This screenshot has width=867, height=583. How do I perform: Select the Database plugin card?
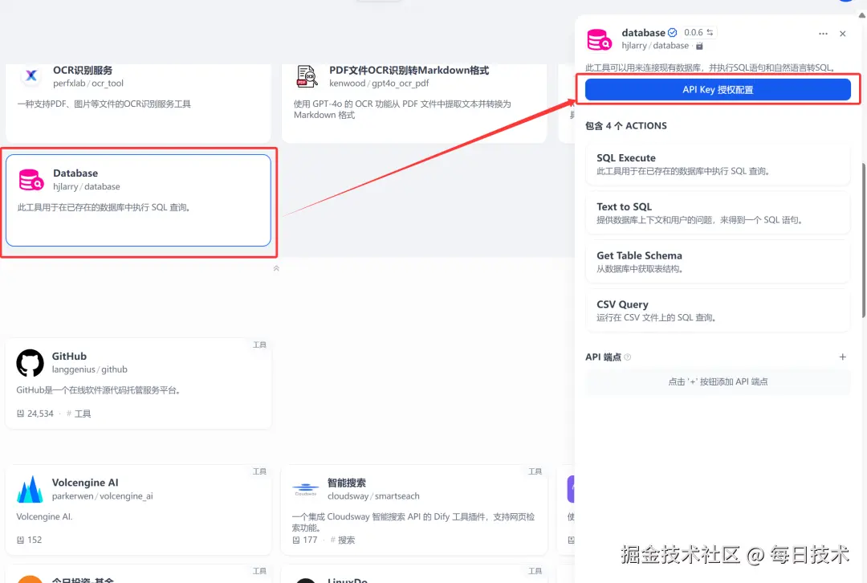(x=138, y=200)
